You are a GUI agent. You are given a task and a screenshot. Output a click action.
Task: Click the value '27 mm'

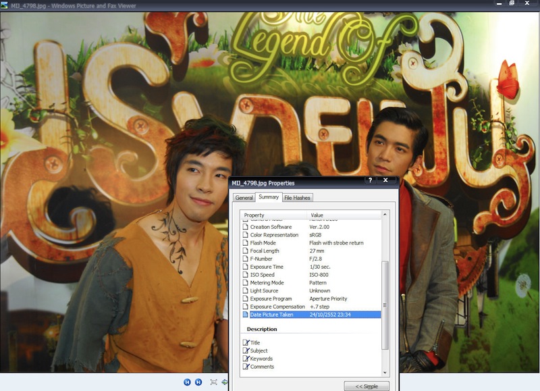(317, 251)
